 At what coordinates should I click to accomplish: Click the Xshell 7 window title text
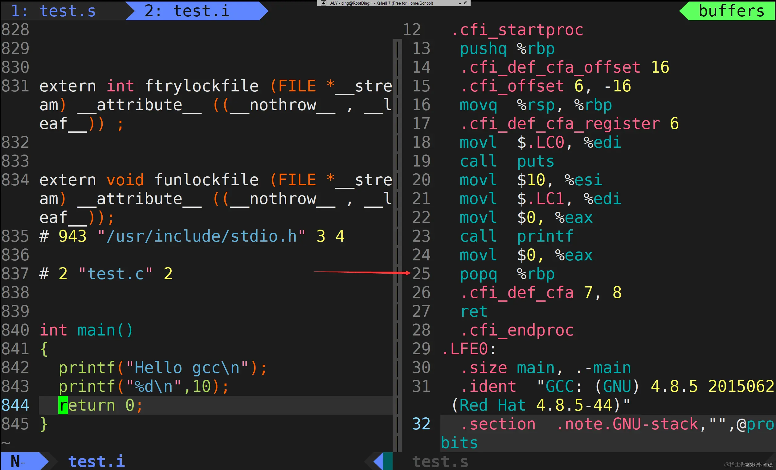click(x=382, y=3)
